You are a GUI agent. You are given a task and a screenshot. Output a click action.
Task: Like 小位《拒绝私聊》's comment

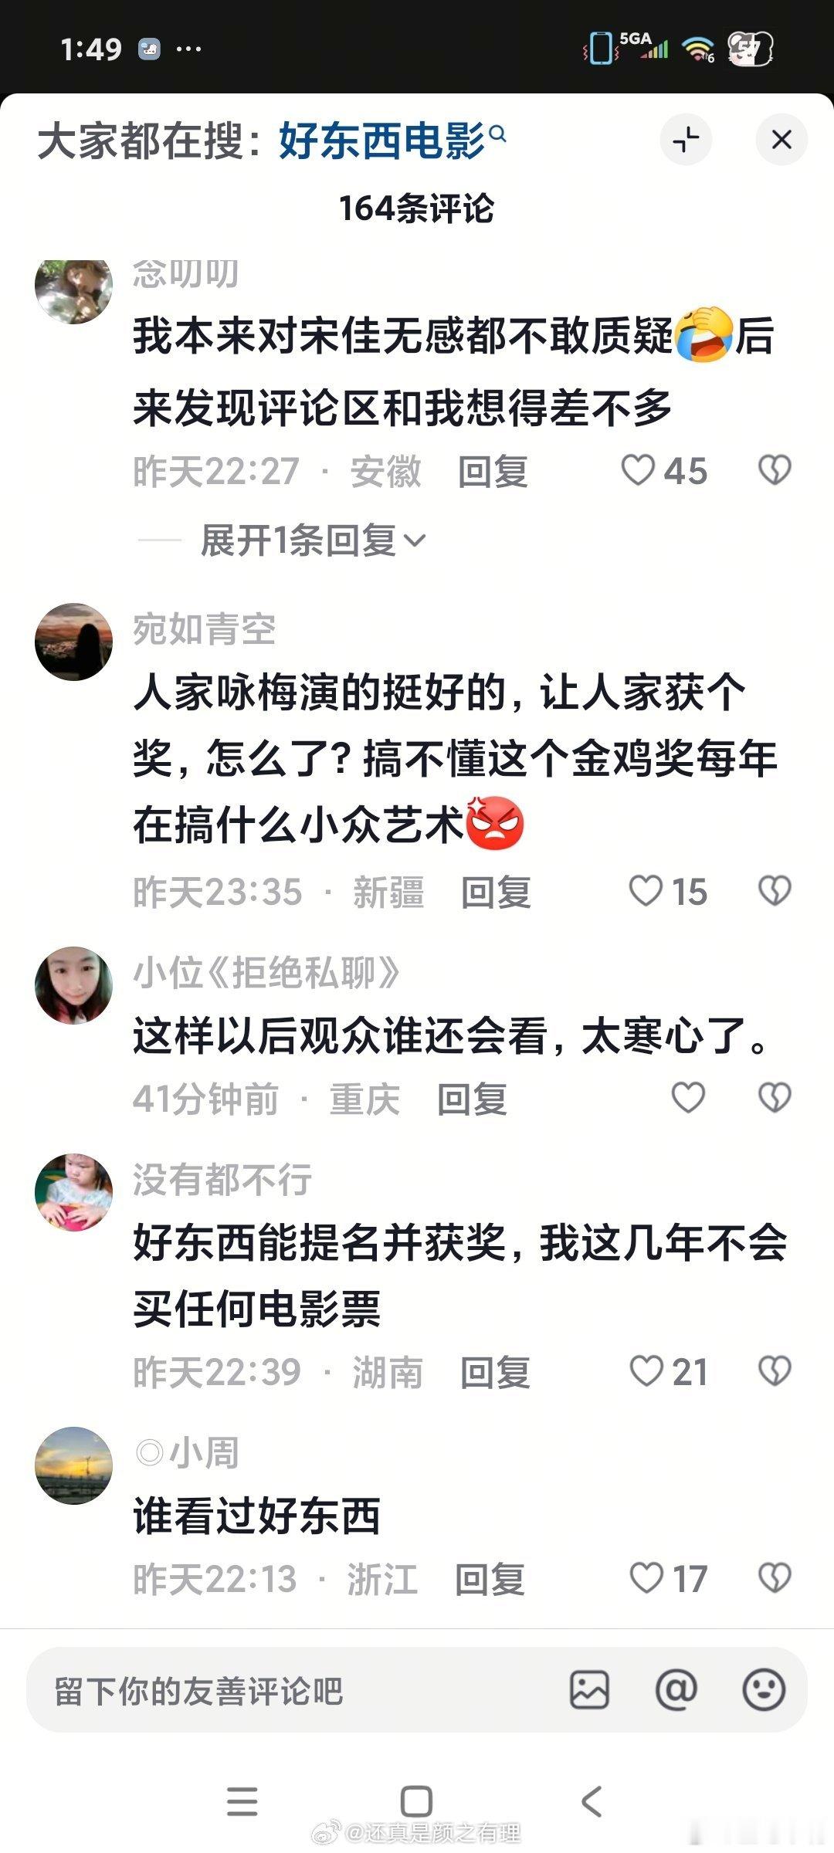(x=688, y=1097)
